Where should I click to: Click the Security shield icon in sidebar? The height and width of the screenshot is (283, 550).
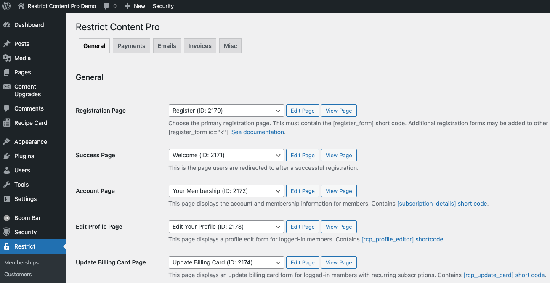tap(7, 232)
